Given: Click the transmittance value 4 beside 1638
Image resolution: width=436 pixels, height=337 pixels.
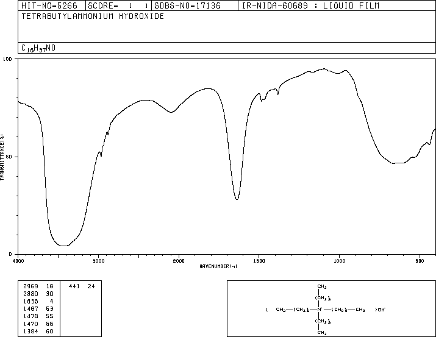Looking at the screenshot, I should 51,301.
